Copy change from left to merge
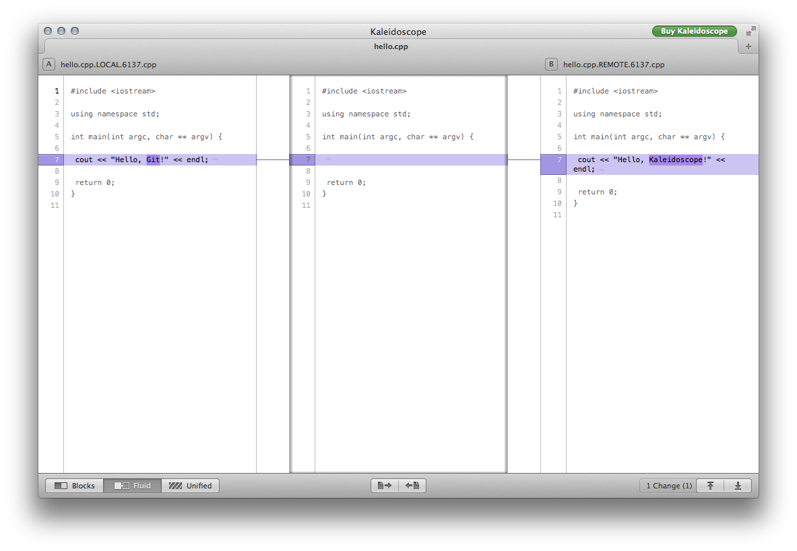This screenshot has height=551, width=797. (385, 486)
